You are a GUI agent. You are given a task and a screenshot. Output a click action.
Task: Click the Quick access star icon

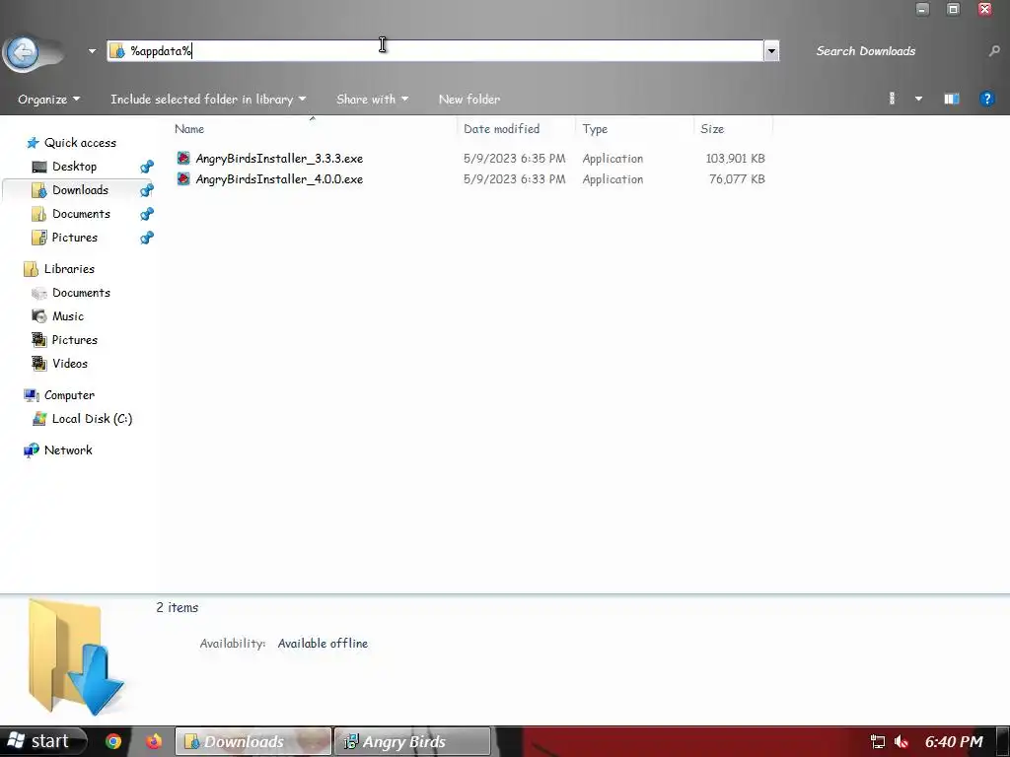tap(33, 143)
